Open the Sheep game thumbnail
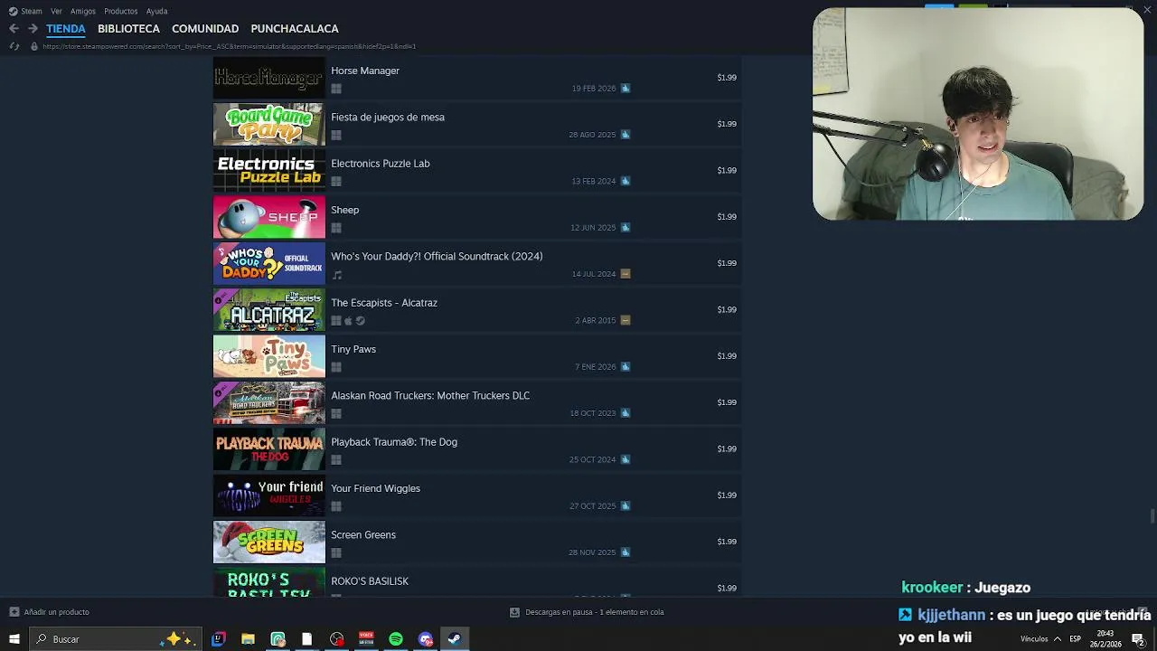Viewport: 1157px width, 651px height. [x=269, y=217]
